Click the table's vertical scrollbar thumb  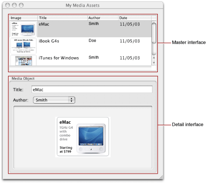coord(154,33)
